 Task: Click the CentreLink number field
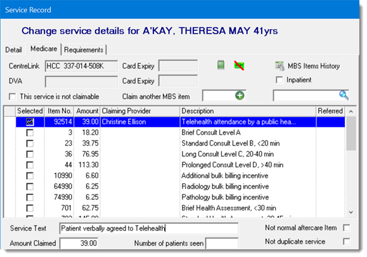(81, 66)
